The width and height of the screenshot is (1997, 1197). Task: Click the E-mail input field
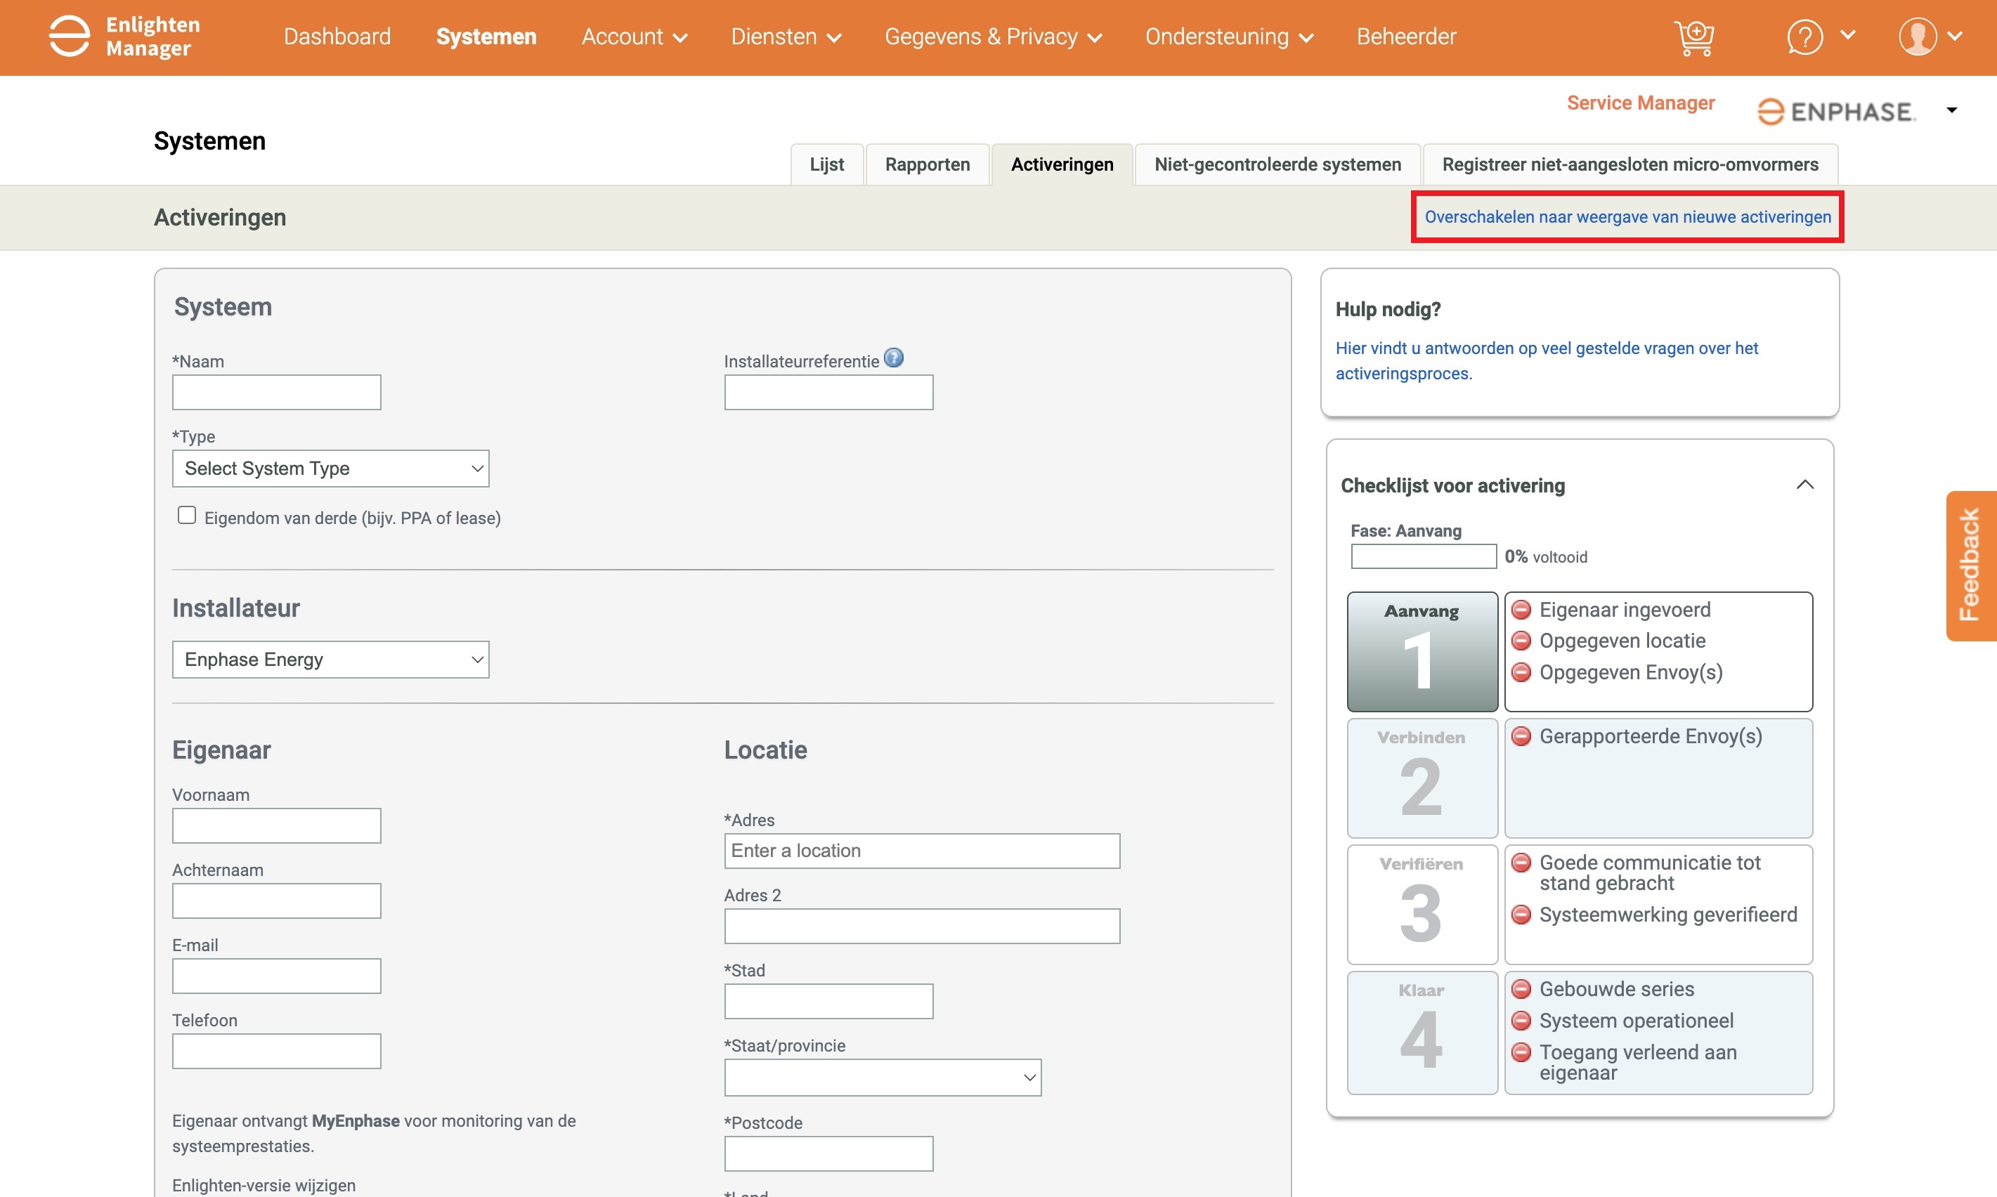point(276,976)
